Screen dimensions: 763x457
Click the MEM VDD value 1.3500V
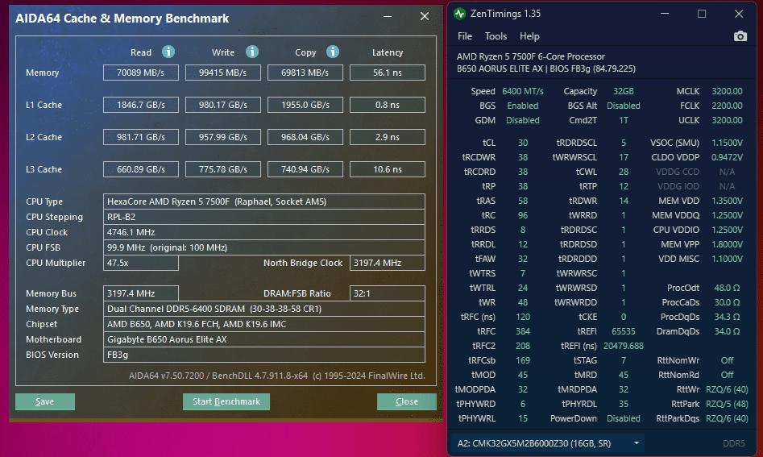[x=727, y=201]
